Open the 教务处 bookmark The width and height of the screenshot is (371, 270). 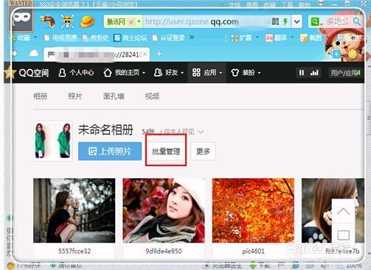pyautogui.click(x=96, y=38)
